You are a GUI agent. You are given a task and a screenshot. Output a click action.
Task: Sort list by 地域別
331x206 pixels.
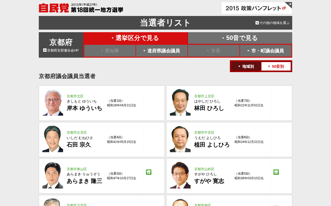tap(246, 66)
